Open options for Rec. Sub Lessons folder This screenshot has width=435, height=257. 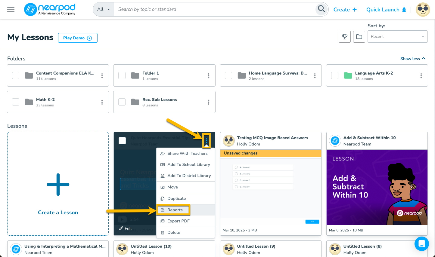point(209,102)
